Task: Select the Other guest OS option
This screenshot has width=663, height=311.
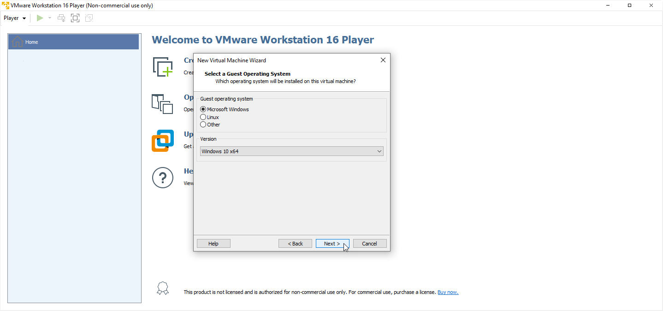Action: 210,125
